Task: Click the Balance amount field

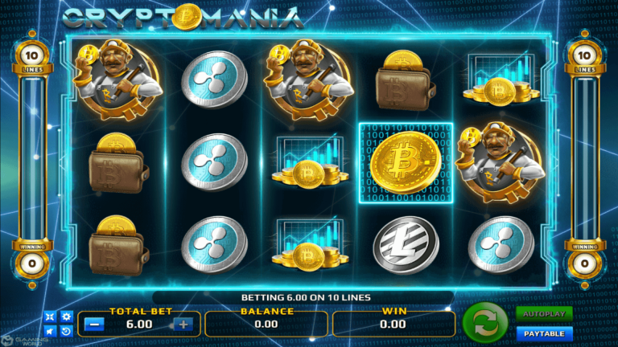Action: coord(266,325)
